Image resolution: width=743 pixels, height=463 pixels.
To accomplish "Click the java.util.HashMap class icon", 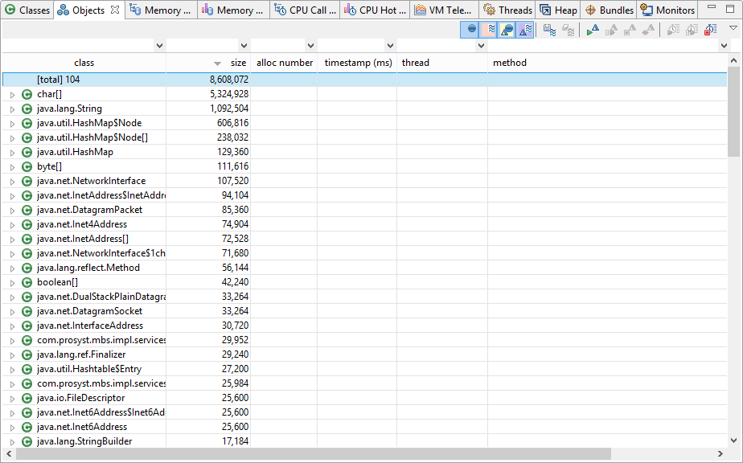I will pos(27,152).
